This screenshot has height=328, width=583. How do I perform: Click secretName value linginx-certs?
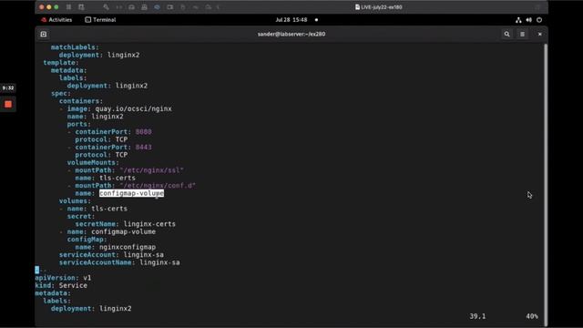pos(149,224)
